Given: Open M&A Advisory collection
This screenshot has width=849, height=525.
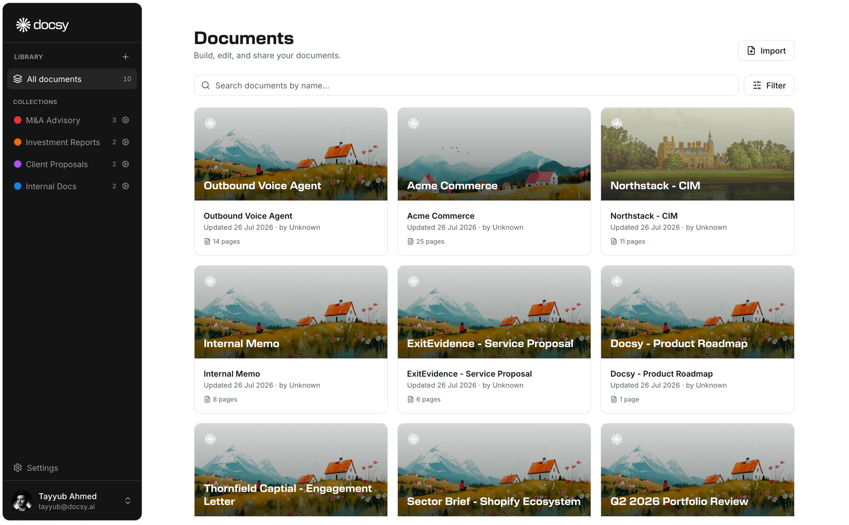Looking at the screenshot, I should (53, 120).
